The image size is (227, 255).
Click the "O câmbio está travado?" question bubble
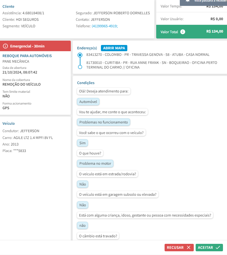point(98,236)
